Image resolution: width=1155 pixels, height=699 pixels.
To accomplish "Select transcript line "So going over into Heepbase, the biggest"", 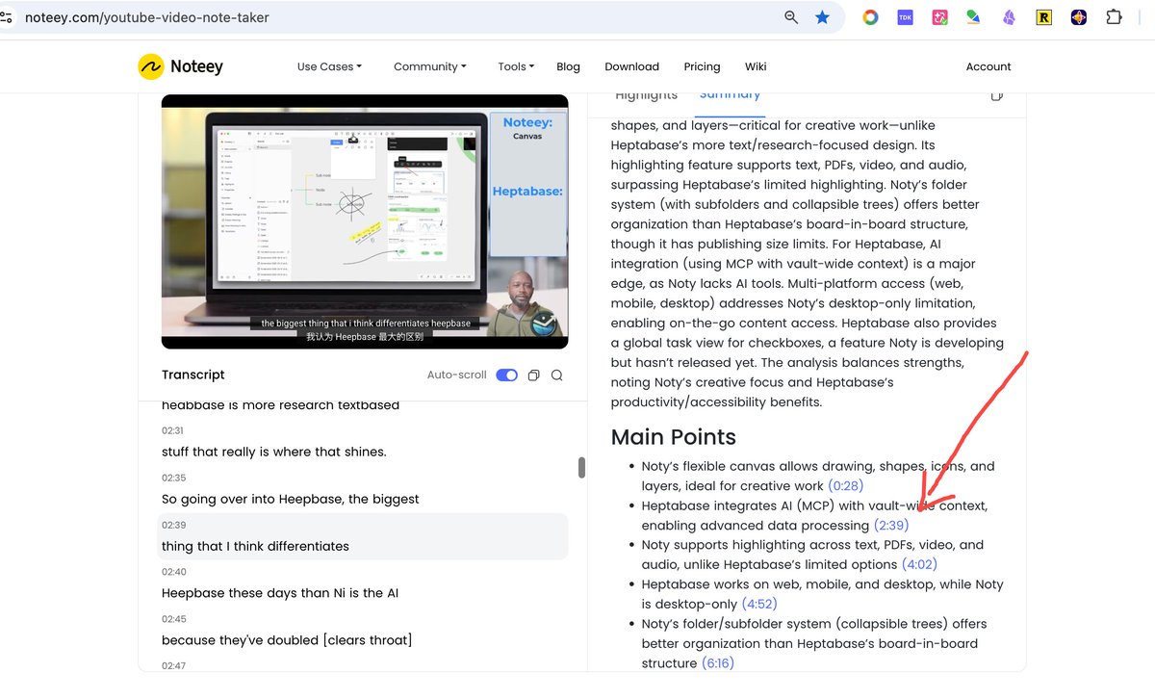I will pos(291,500).
